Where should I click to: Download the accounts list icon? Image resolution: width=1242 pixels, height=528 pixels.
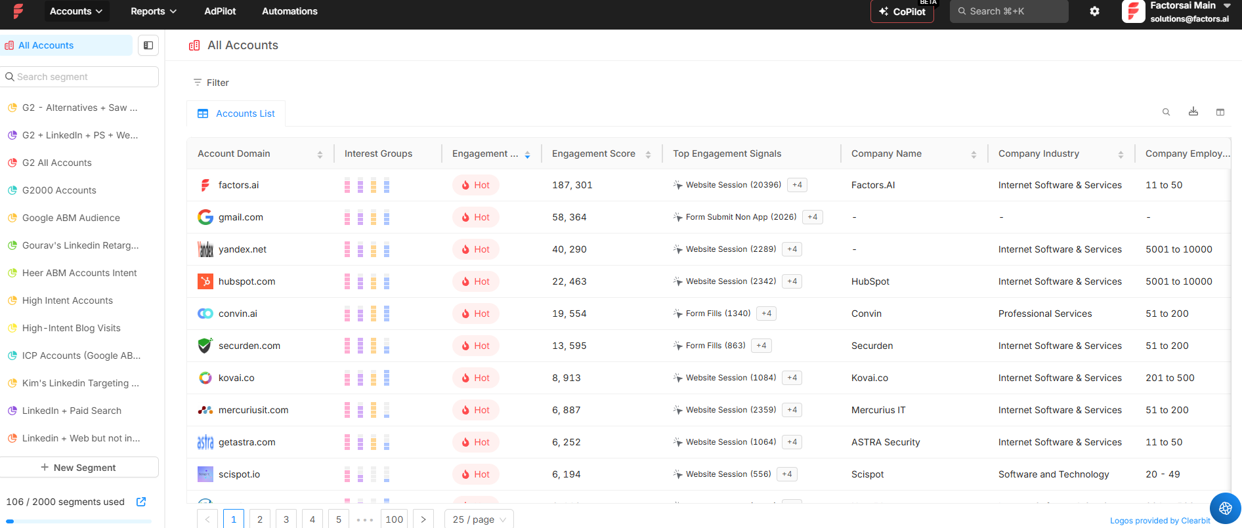coord(1193,112)
